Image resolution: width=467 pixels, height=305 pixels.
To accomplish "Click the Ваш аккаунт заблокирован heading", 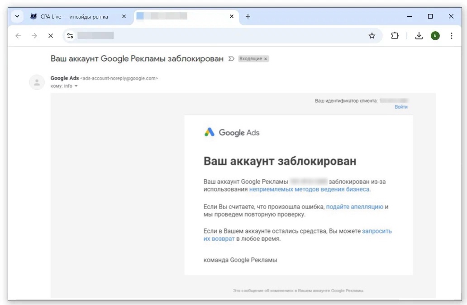I will tap(280, 161).
